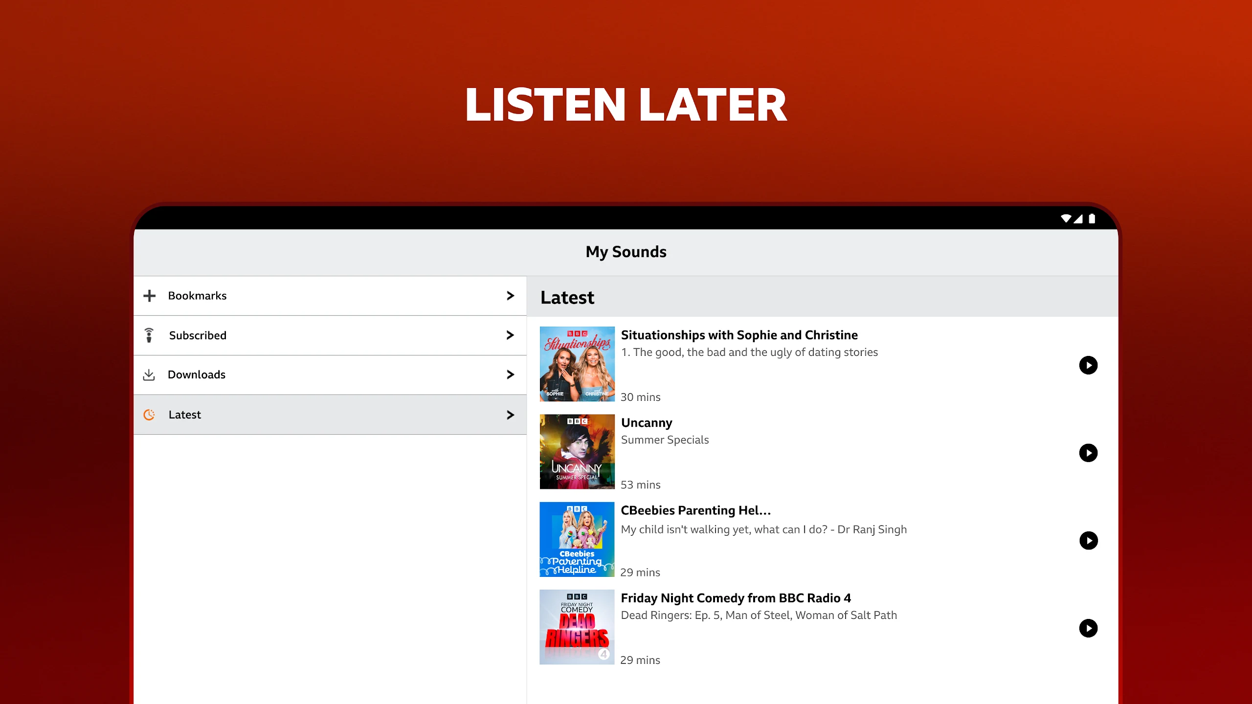
Task: Click the Subscribed podcast antenna icon
Action: tap(149, 335)
